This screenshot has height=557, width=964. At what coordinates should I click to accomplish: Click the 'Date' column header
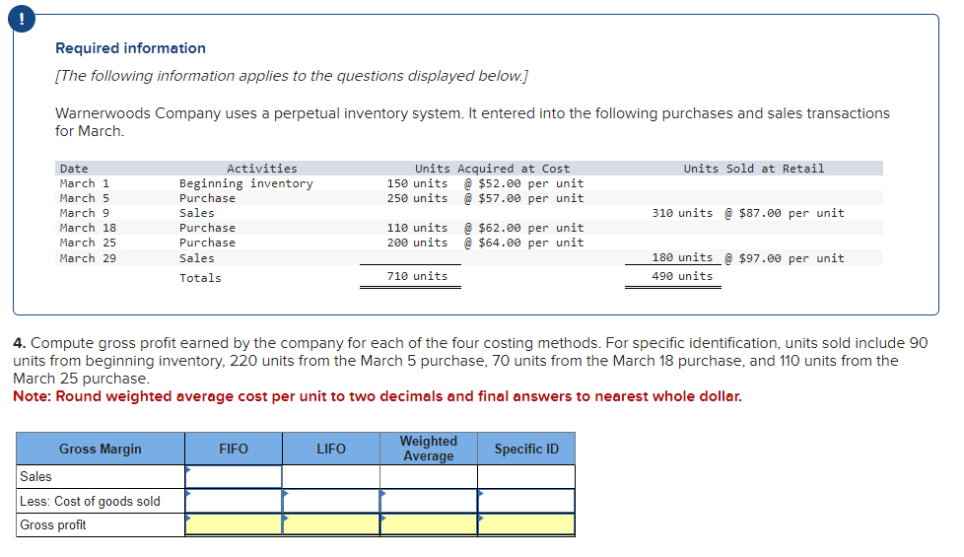[74, 169]
